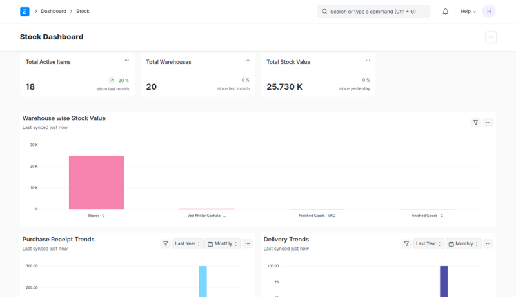Go to Dashboard breadcrumb
The height and width of the screenshot is (297, 516).
click(54, 12)
